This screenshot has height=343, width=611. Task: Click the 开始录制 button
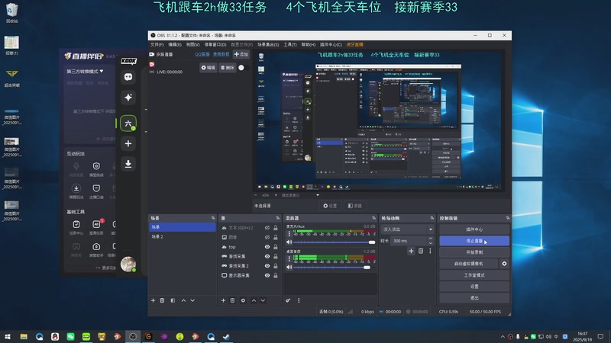click(474, 252)
